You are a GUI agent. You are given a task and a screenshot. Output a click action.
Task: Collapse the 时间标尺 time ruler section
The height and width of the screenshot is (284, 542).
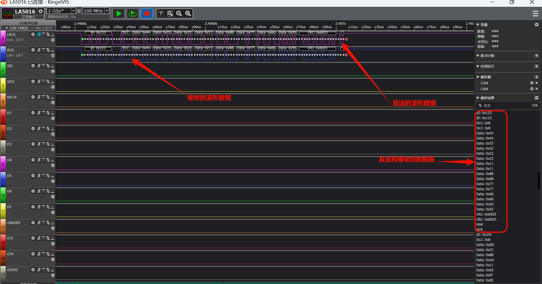[478, 66]
